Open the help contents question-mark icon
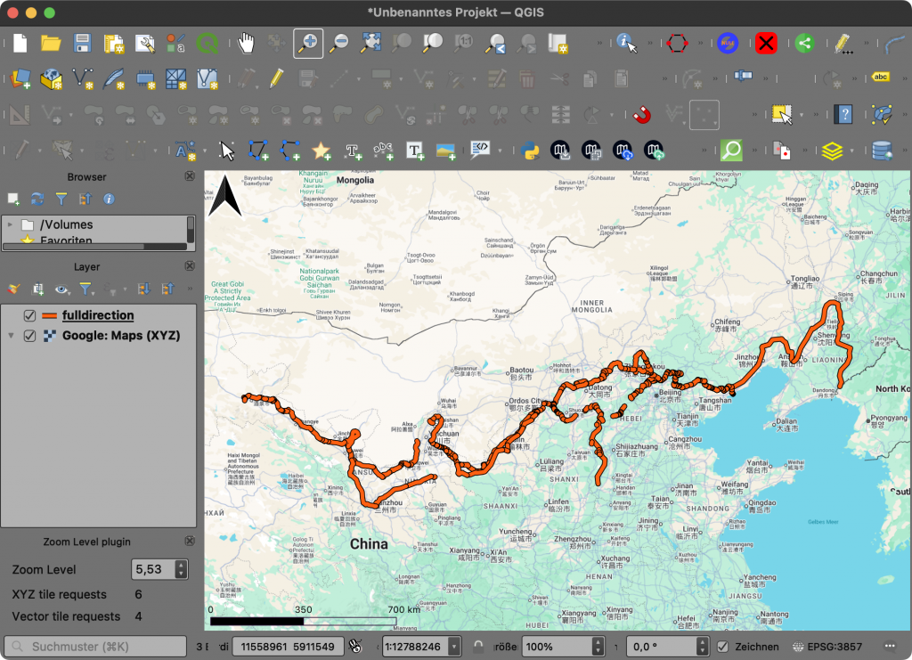The width and height of the screenshot is (912, 660). (x=843, y=115)
